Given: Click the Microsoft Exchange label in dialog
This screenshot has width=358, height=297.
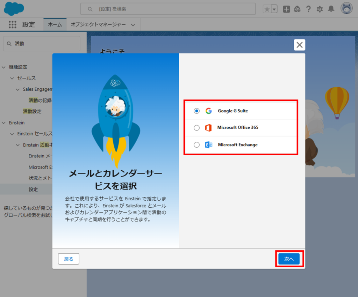Looking at the screenshot, I should [238, 145].
